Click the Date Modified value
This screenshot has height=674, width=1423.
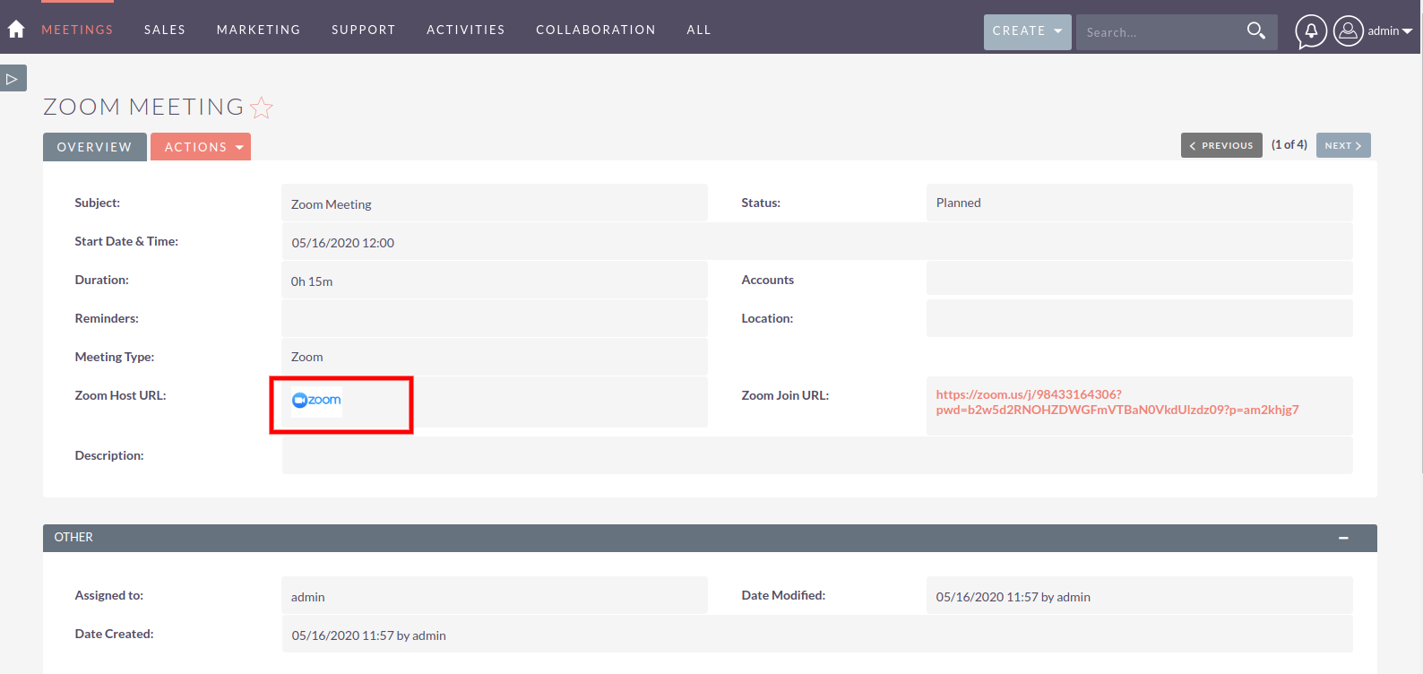coord(1013,597)
